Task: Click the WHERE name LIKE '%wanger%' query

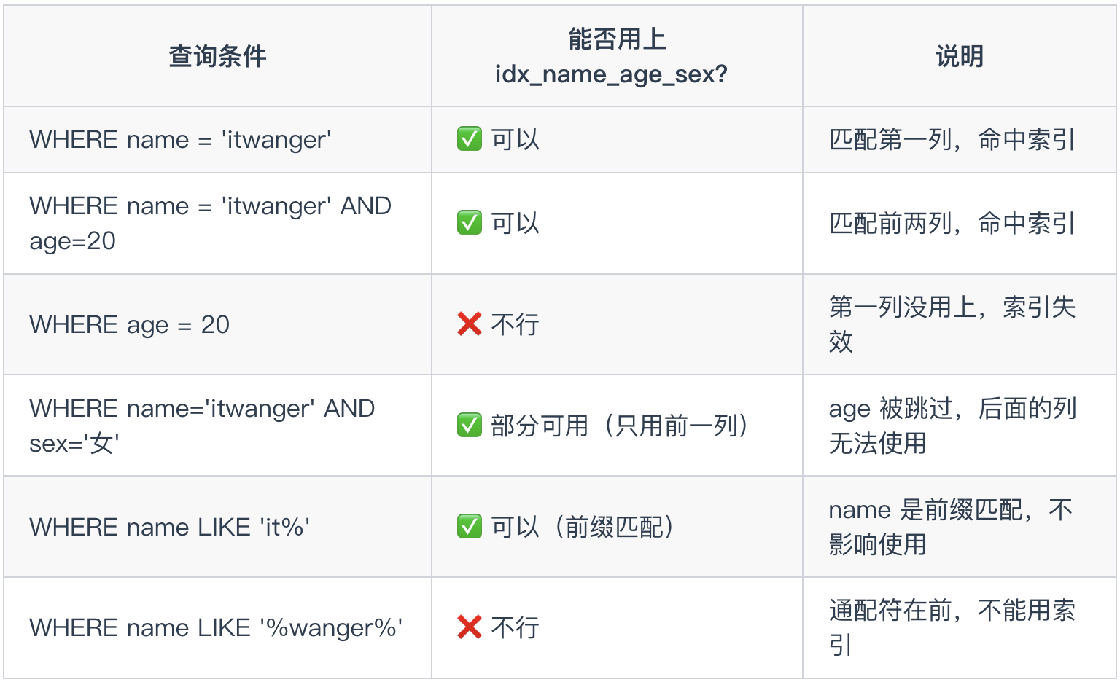Action: (x=216, y=627)
